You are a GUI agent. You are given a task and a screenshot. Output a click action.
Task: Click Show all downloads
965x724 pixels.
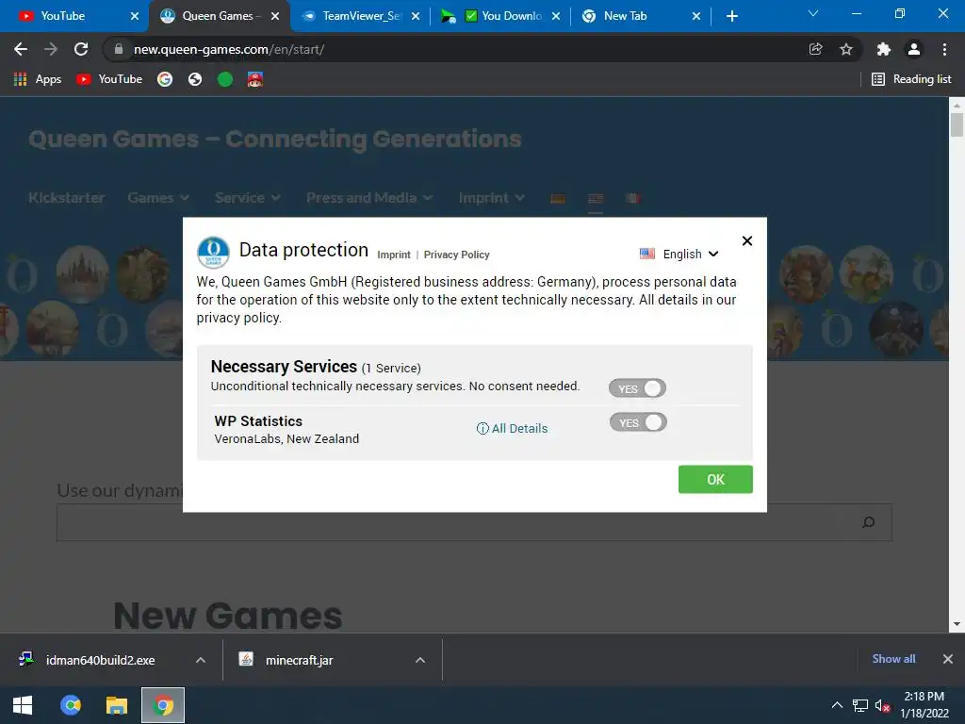click(x=893, y=659)
